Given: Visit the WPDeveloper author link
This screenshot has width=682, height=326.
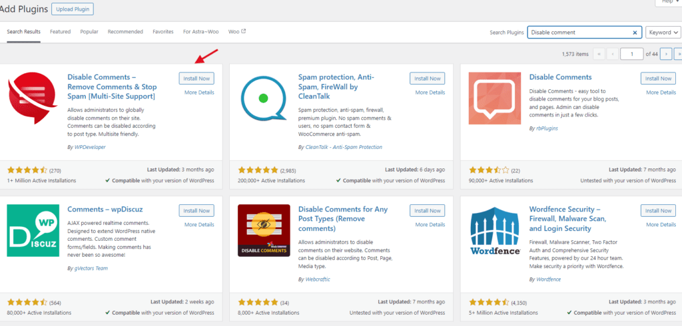Looking at the screenshot, I should [89, 147].
